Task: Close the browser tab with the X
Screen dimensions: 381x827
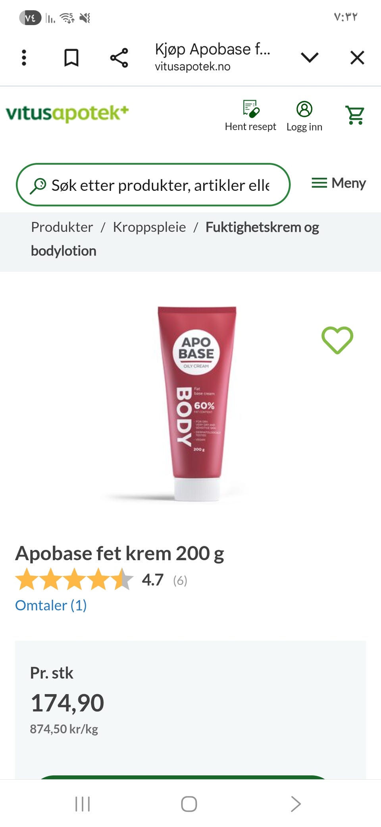Action: tap(357, 58)
